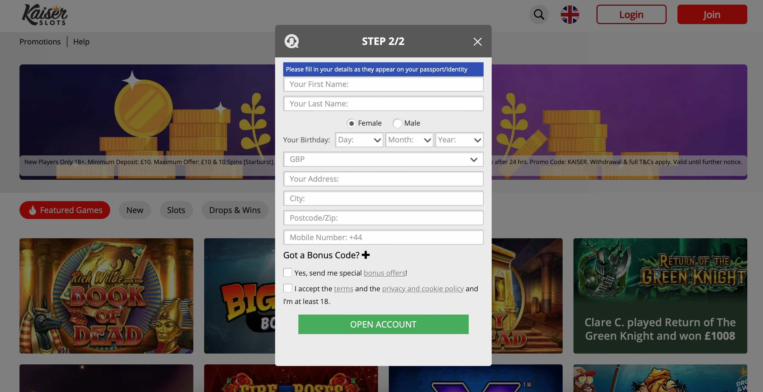
Task: Select the Slots tab
Action: click(176, 210)
